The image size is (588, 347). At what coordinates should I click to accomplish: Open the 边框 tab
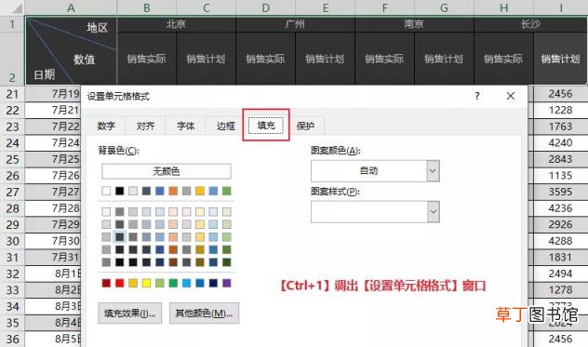click(225, 126)
